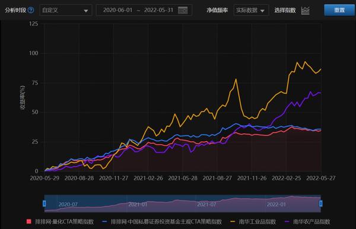Viewport: 356px width, 229px height.
Task: Click y-axis value 100
Action: coord(34,53)
